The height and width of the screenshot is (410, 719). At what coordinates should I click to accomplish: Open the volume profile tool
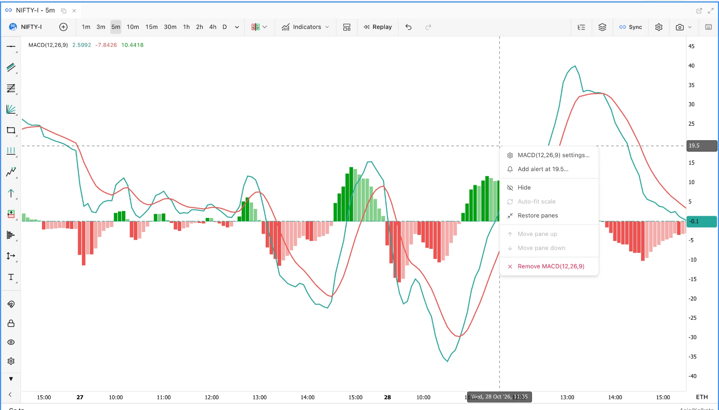pyautogui.click(x=11, y=235)
